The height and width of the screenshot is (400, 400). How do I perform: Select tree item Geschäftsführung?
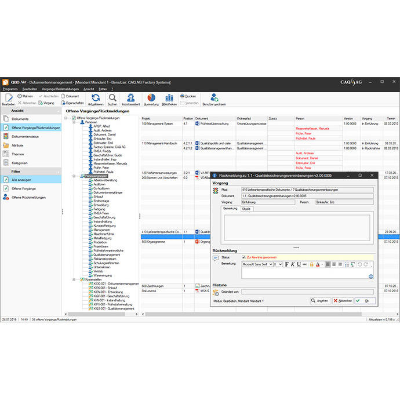104,217
